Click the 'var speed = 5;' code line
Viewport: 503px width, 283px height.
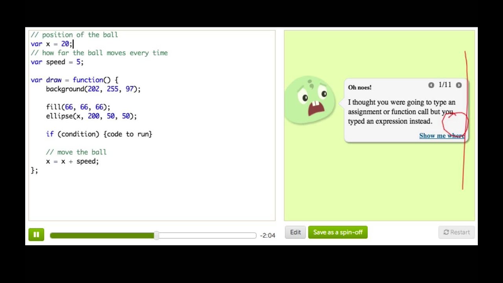point(57,62)
